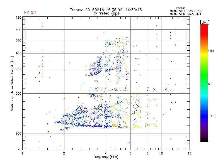Click the "Phases" heading text
Image resolution: width=223 pixels, height=167 pixels.
(x=180, y=8)
